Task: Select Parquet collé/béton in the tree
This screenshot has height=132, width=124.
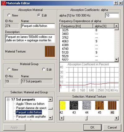Action: tap(29, 112)
